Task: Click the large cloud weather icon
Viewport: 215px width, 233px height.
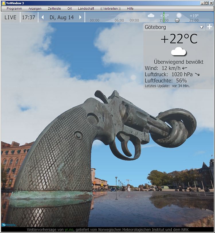Action: pos(179,52)
